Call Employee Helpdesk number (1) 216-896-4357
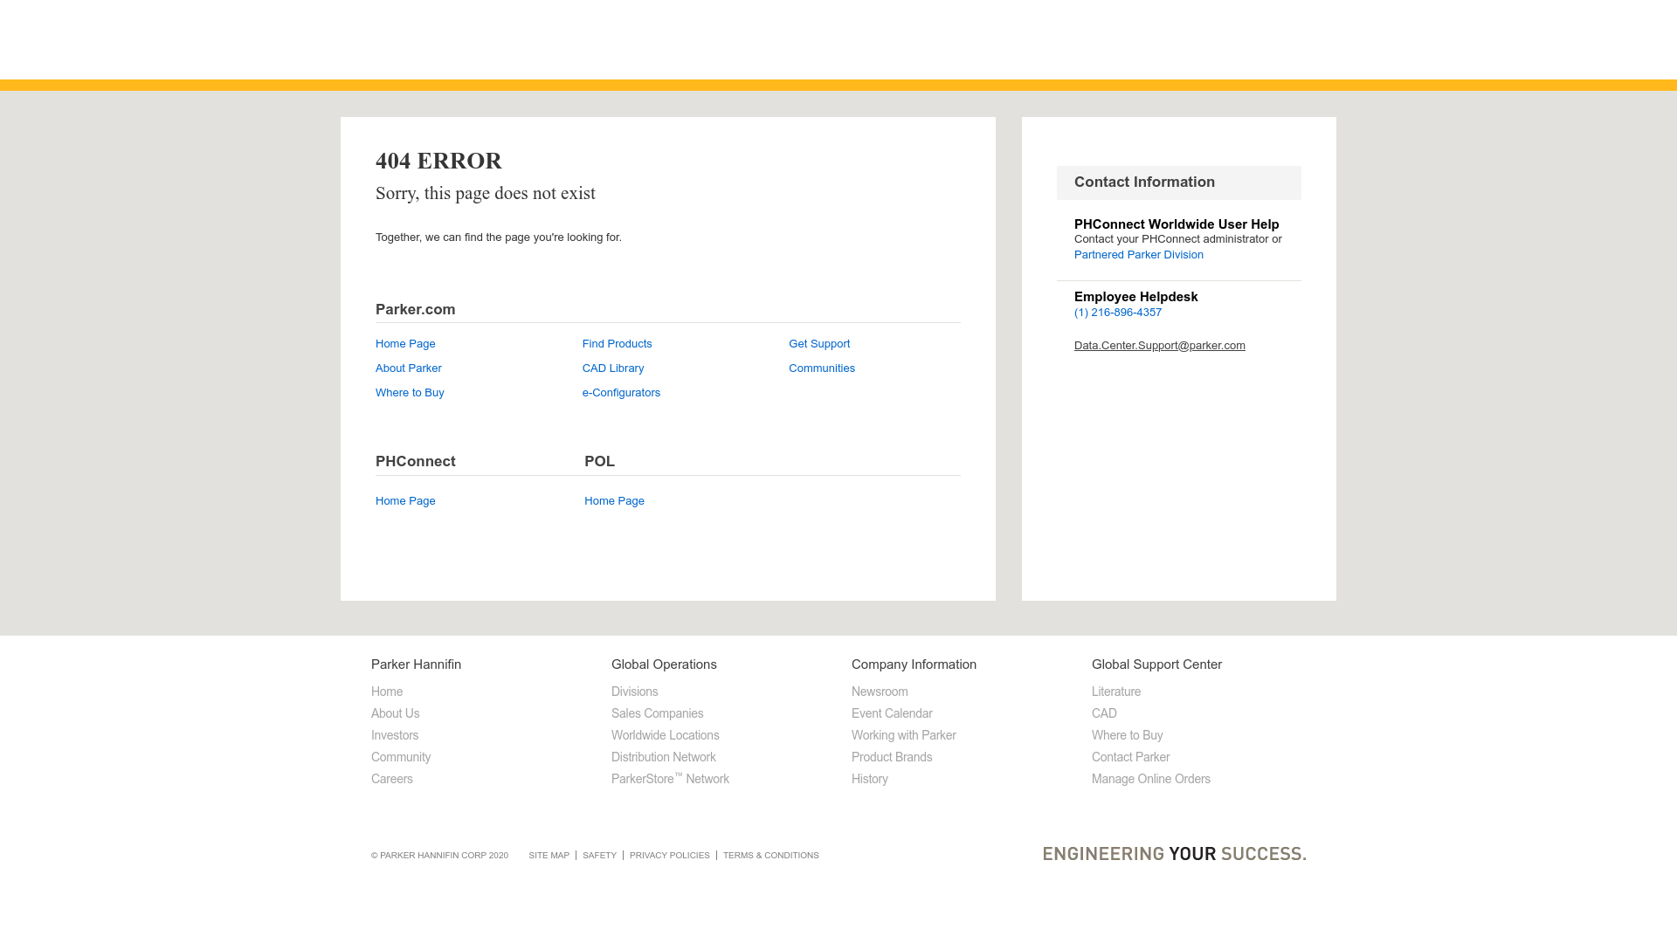 point(1118,313)
